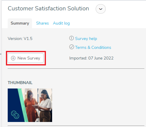Select the Summary tab

click(x=20, y=23)
